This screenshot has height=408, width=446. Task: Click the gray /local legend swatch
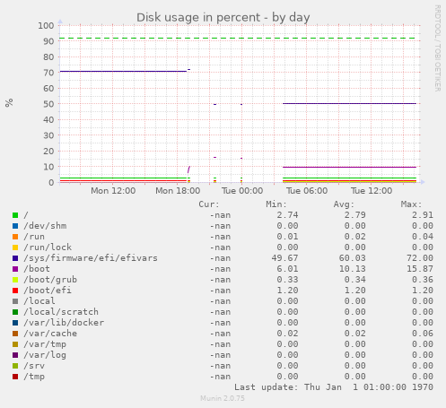tap(15, 301)
